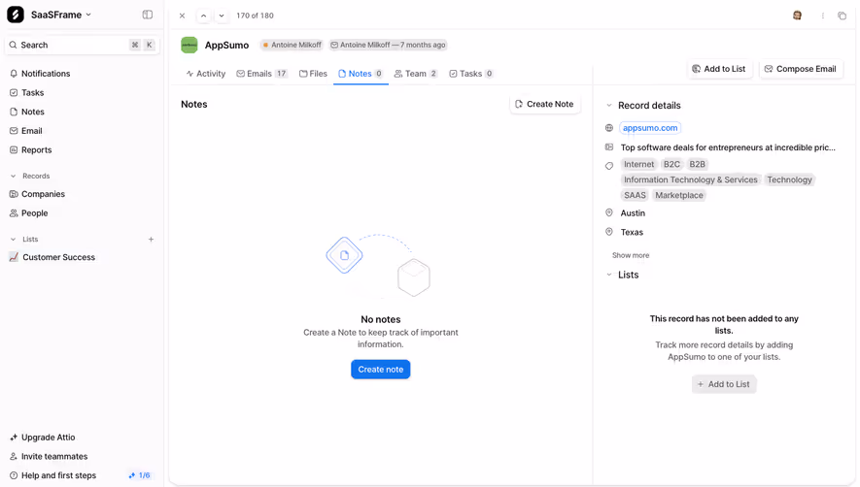Click Upgrade Attio
860x487 pixels.
pos(48,438)
